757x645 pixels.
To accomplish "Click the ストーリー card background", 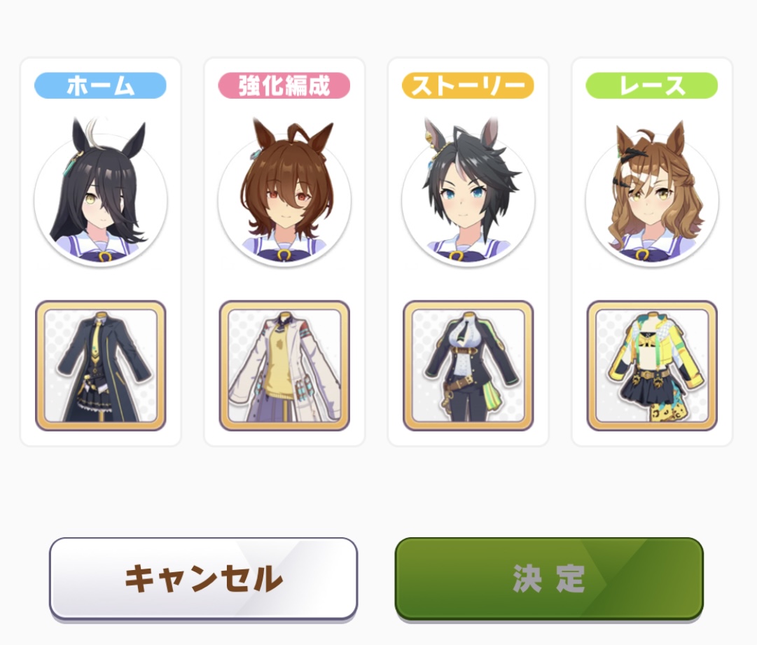I will (468, 284).
